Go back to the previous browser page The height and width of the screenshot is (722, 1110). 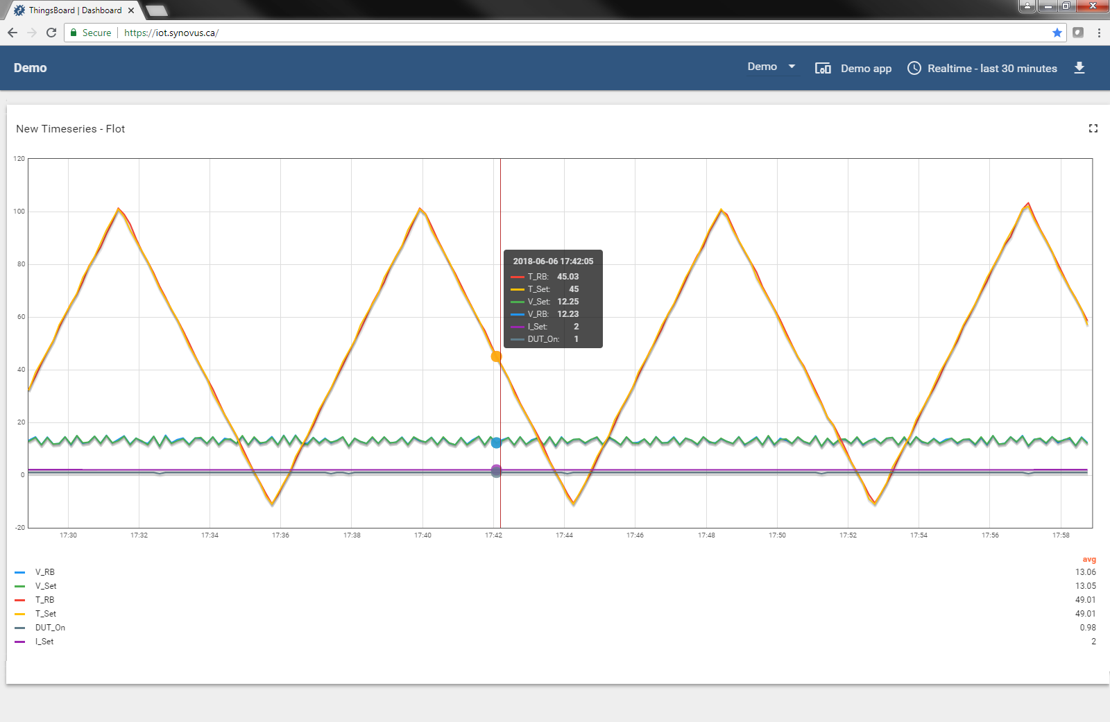tap(12, 33)
